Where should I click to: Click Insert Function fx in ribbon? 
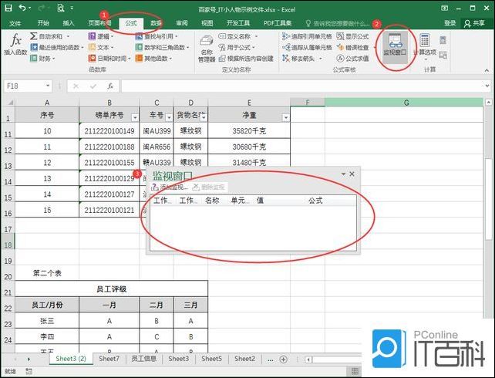15,45
